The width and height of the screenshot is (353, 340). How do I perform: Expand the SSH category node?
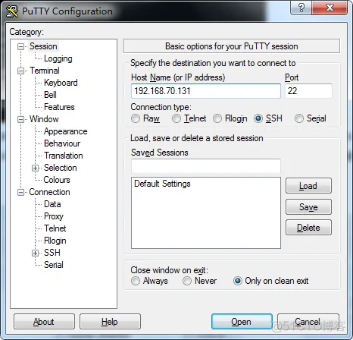35,253
